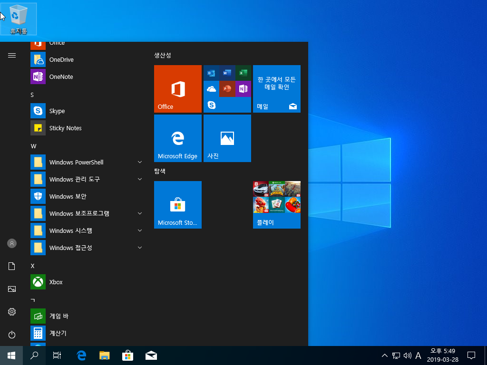Open Task View on taskbar

tap(57, 355)
